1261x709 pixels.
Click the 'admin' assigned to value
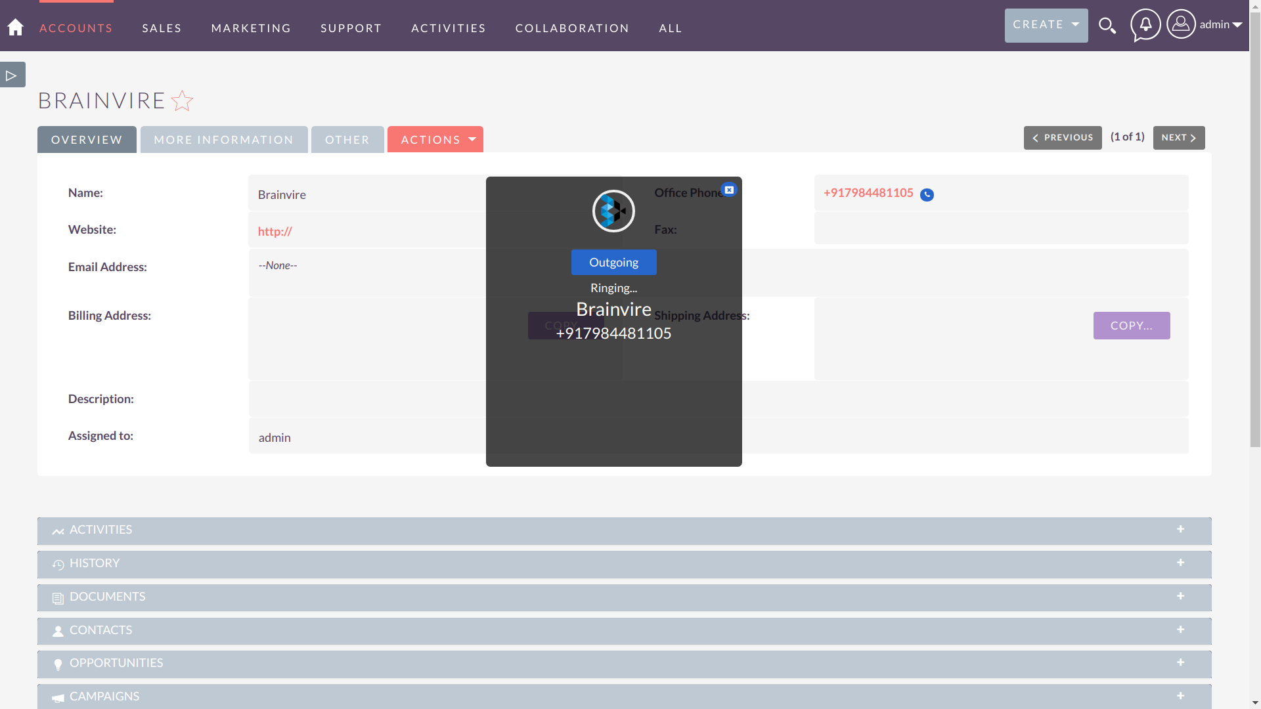pyautogui.click(x=275, y=437)
